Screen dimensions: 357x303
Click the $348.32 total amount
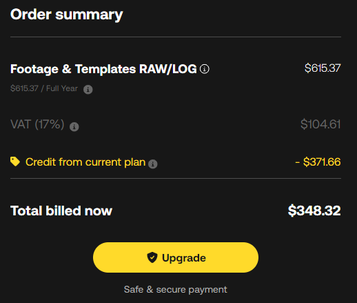(x=314, y=211)
